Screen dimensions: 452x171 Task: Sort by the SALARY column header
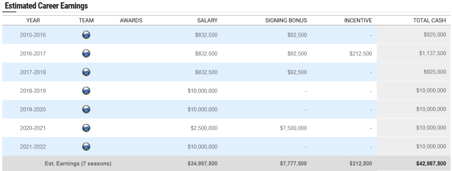point(207,20)
